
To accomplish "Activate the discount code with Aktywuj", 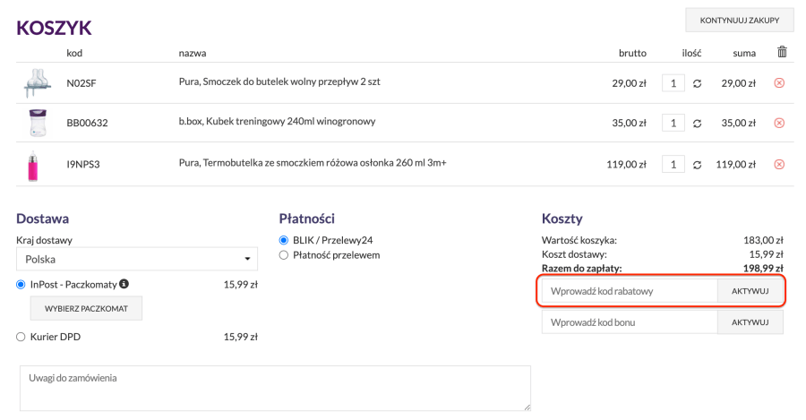I will coord(750,292).
